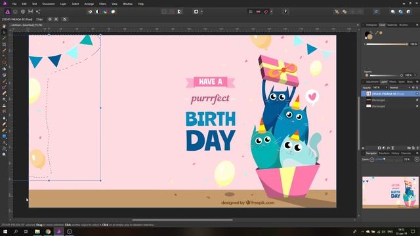
Task: Click the zoom out minus button in Navigator
Action: point(372,159)
